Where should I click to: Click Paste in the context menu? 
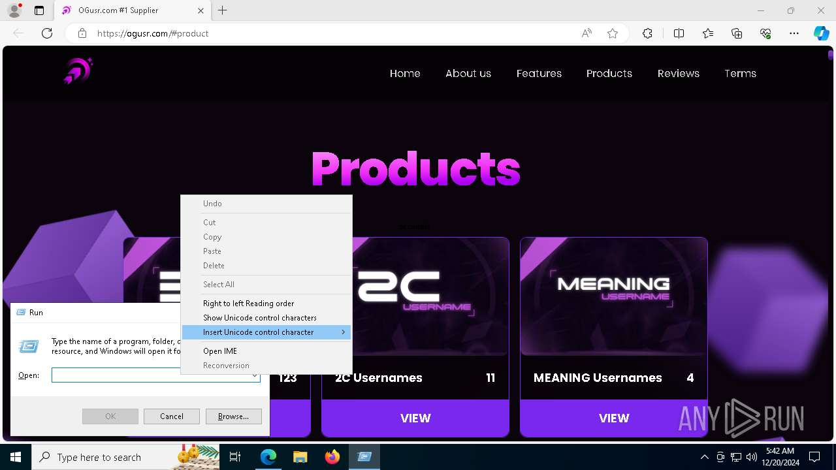(266, 251)
